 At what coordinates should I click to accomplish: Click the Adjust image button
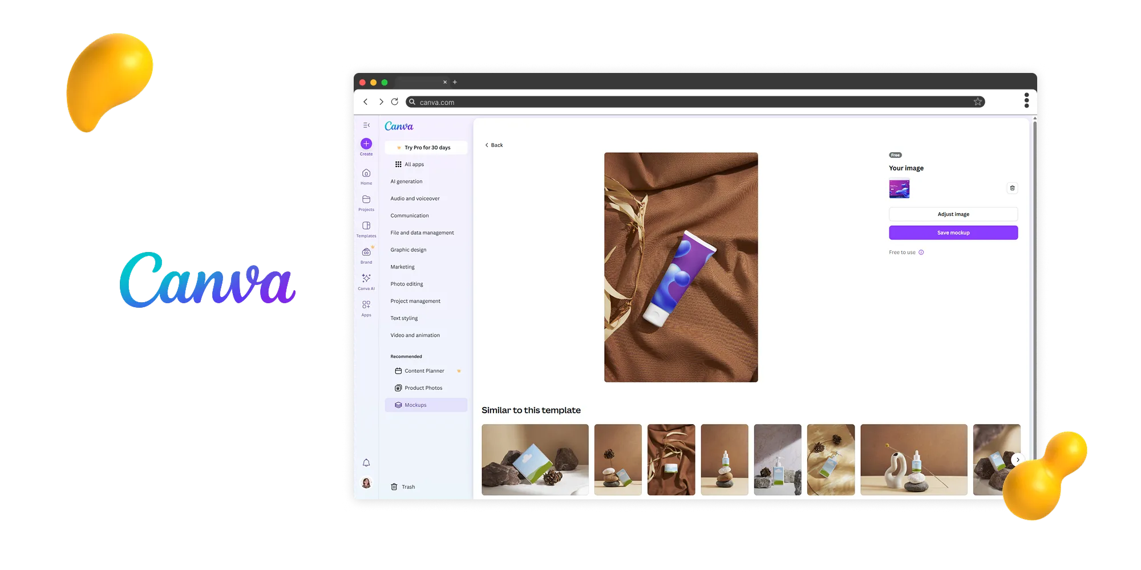pyautogui.click(x=953, y=214)
